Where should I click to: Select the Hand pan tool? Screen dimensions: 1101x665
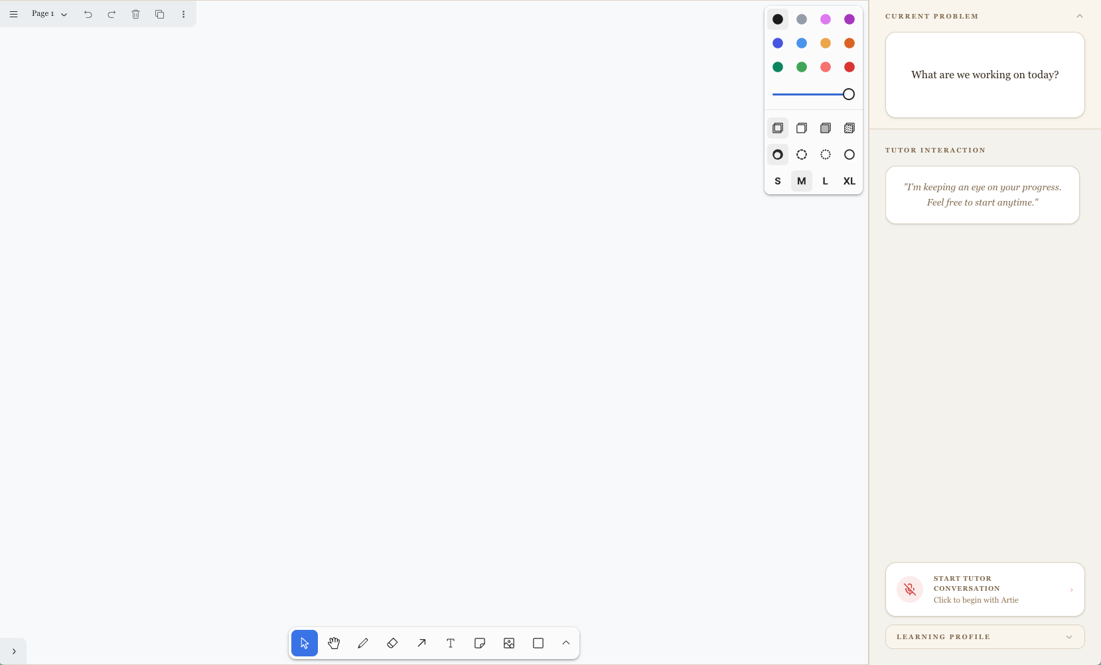pos(334,643)
